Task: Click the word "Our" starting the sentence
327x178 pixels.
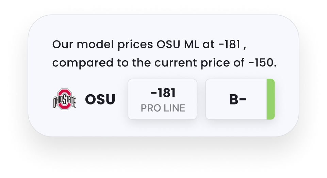Action: click(61, 45)
